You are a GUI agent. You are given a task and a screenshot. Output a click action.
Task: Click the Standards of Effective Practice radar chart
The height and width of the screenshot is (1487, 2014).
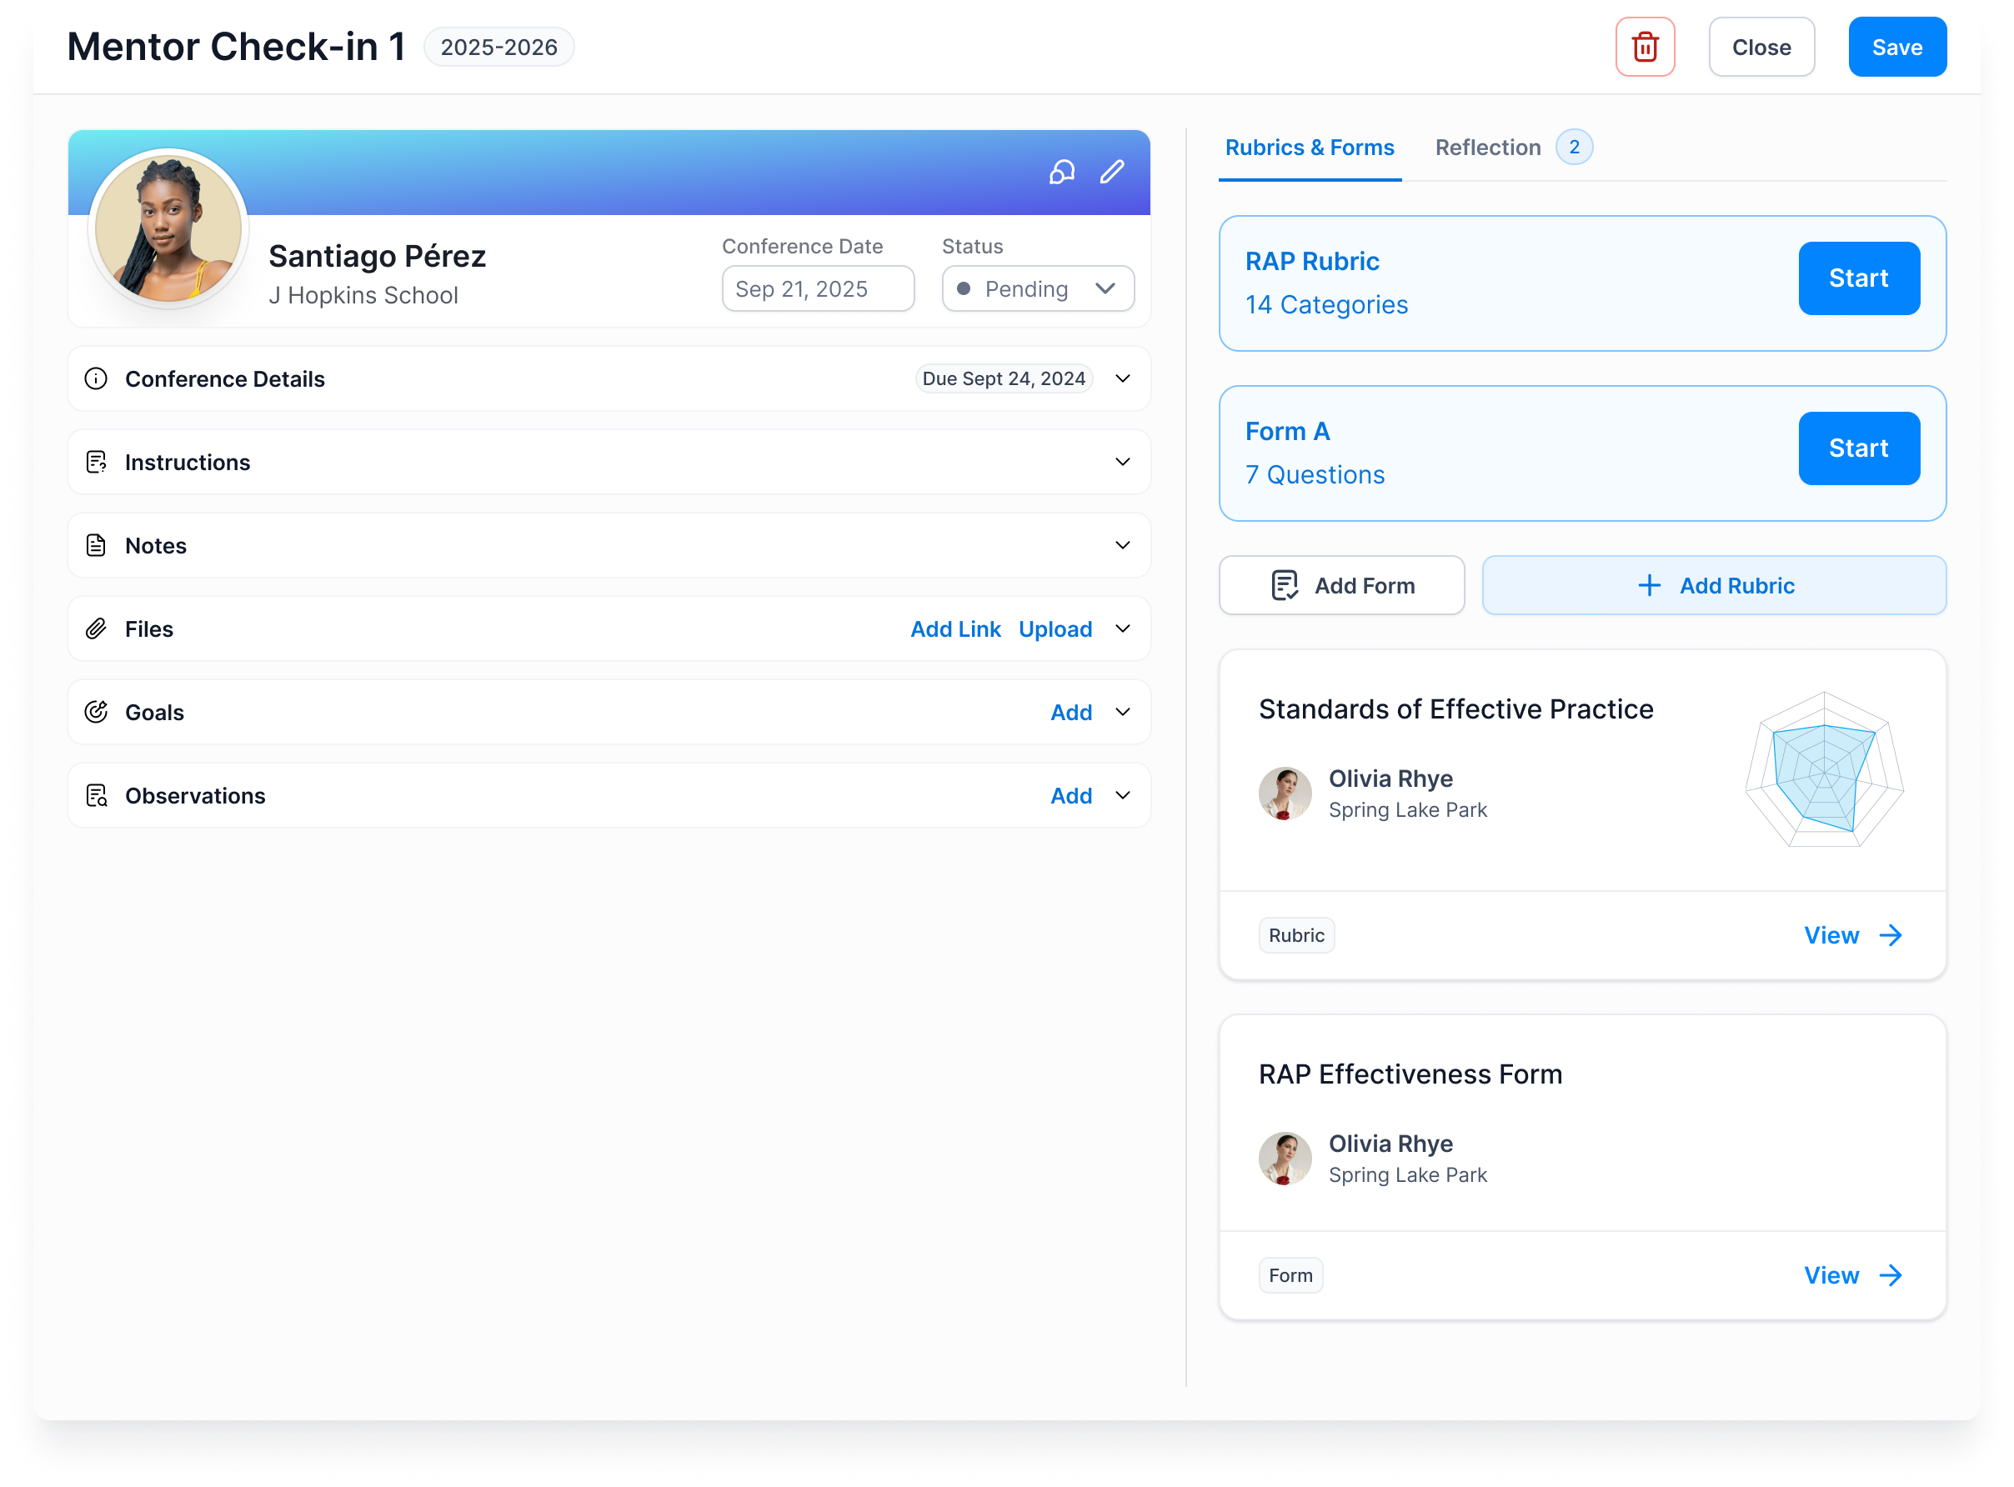tap(1824, 770)
